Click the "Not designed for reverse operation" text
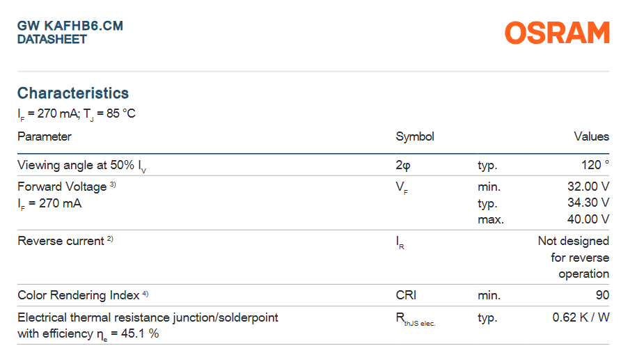The image size is (621, 355). pos(574,258)
